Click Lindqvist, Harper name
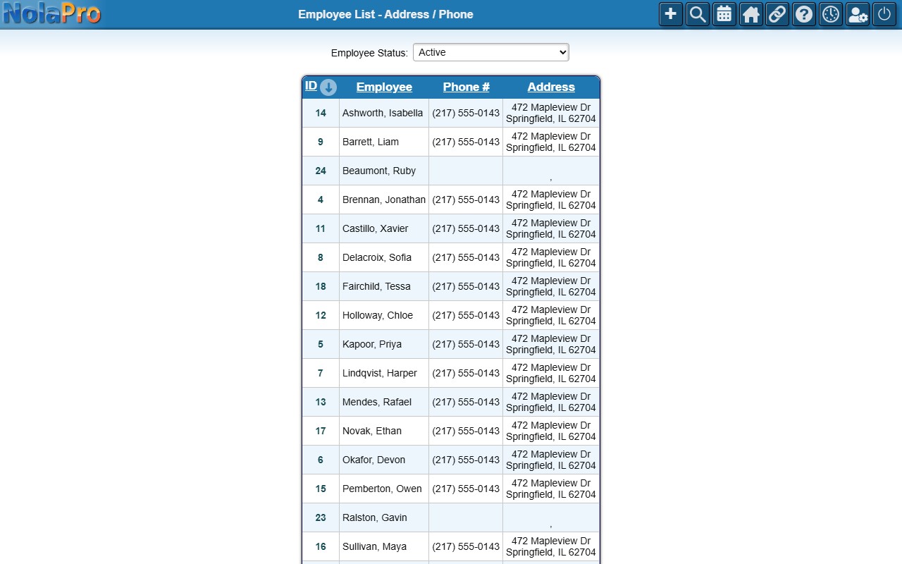Viewport: 902px width, 564px height. tap(380, 373)
